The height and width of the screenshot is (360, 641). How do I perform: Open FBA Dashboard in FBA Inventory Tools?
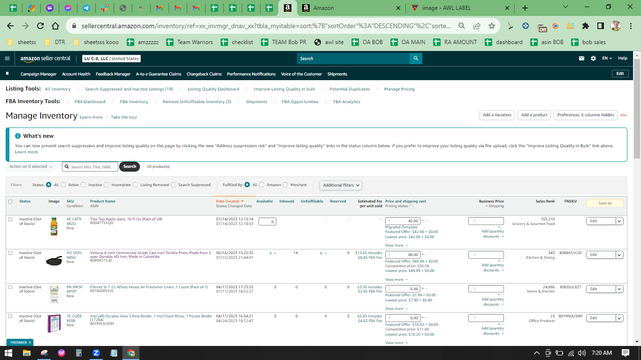point(90,102)
